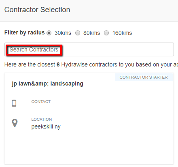Click the CONTRACTOR STARTER badge
178x167 pixels.
pyautogui.click(x=144, y=77)
